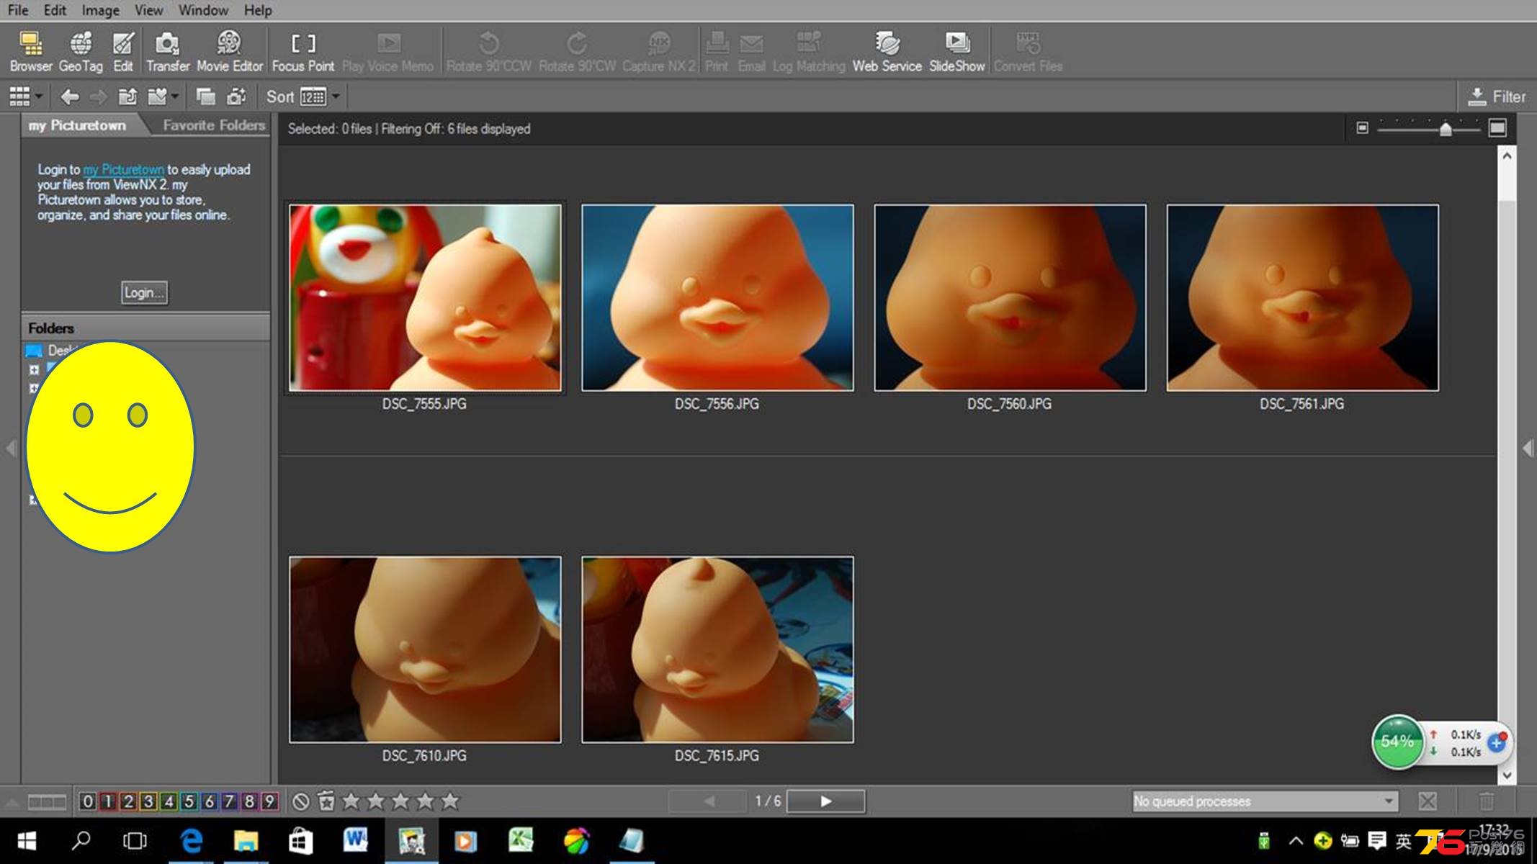Open favorite folders dropdown arrow

coord(175,96)
